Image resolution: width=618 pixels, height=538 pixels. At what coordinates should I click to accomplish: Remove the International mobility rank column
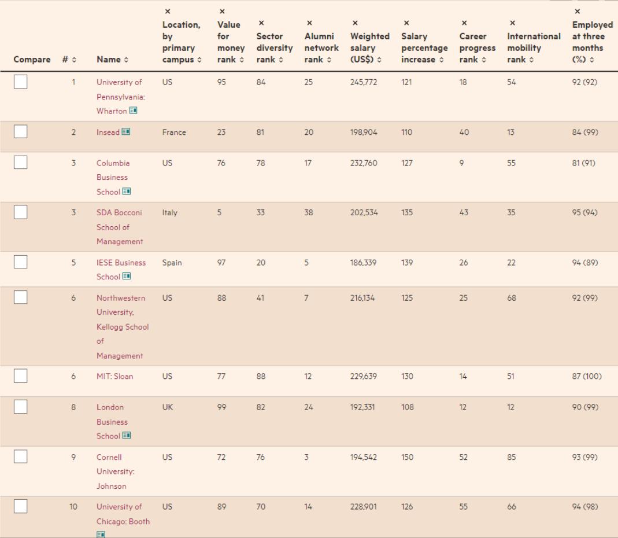pos(512,23)
